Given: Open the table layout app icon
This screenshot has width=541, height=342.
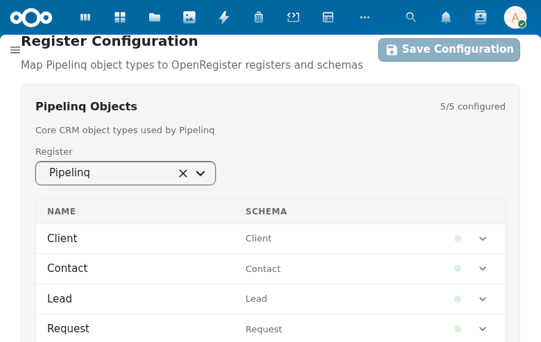Looking at the screenshot, I should coord(328,17).
